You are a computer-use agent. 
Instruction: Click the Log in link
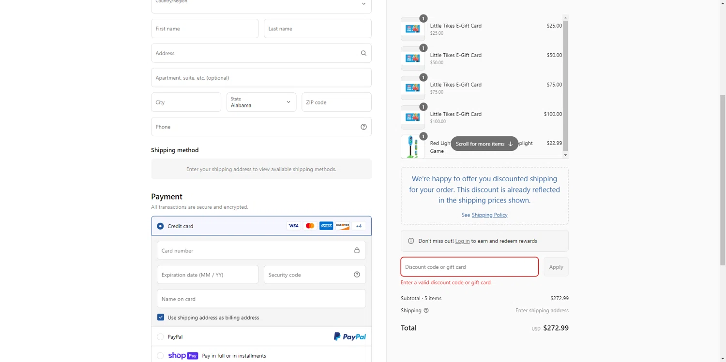pyautogui.click(x=462, y=241)
